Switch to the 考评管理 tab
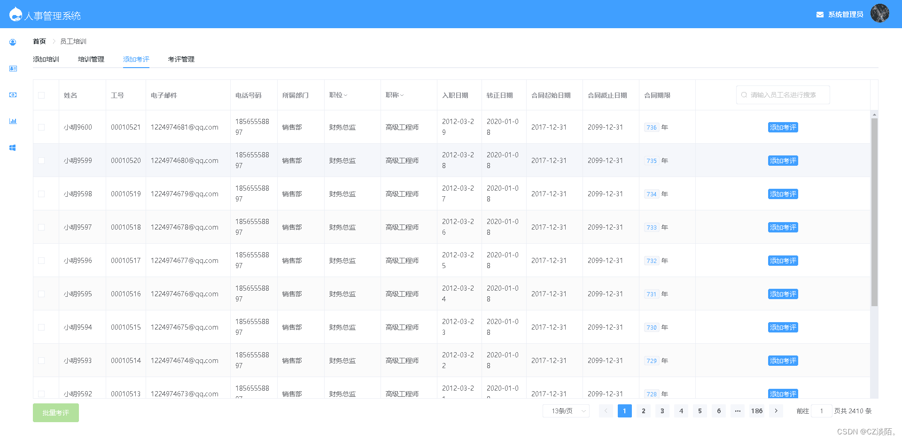 coord(181,59)
